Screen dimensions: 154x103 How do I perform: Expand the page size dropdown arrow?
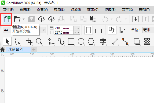click(44, 30)
